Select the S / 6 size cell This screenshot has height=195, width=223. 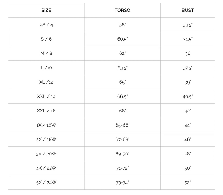click(46, 39)
